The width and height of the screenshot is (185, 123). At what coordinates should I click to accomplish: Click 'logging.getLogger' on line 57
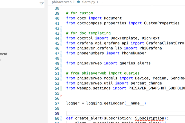(105, 103)
